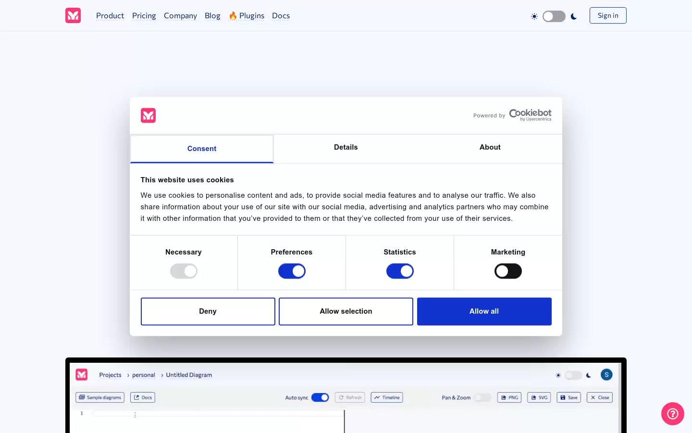This screenshot has width=692, height=433.
Task: Open the Product navigation menu
Action: pos(110,15)
